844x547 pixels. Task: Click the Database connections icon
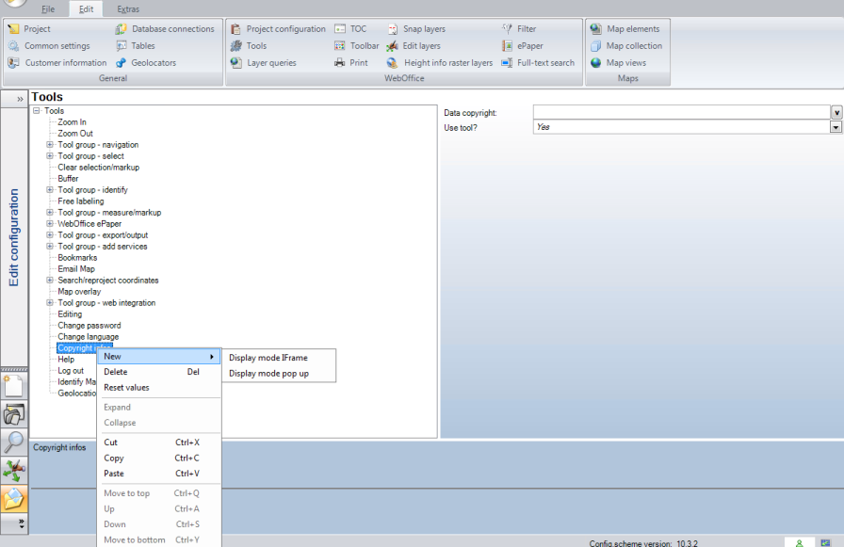(x=166, y=27)
